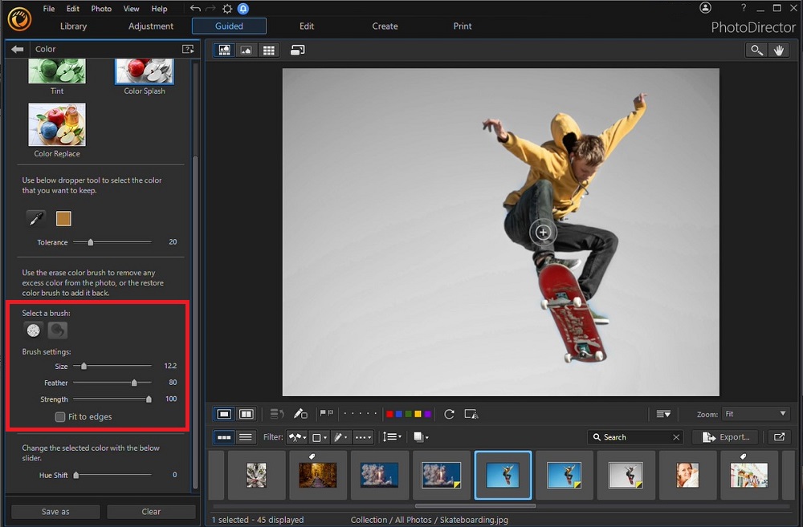Select the red color label swatch
This screenshot has height=527, width=803.
[389, 413]
